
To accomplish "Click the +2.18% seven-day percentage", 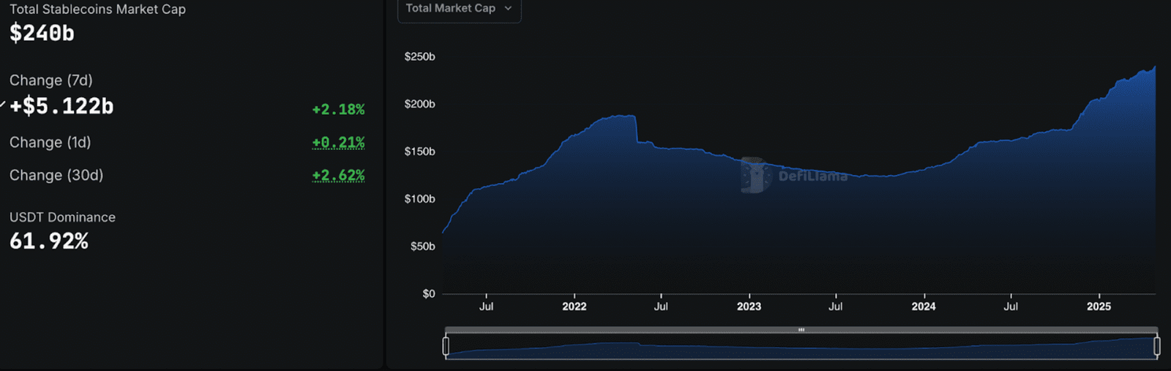I will click(338, 110).
